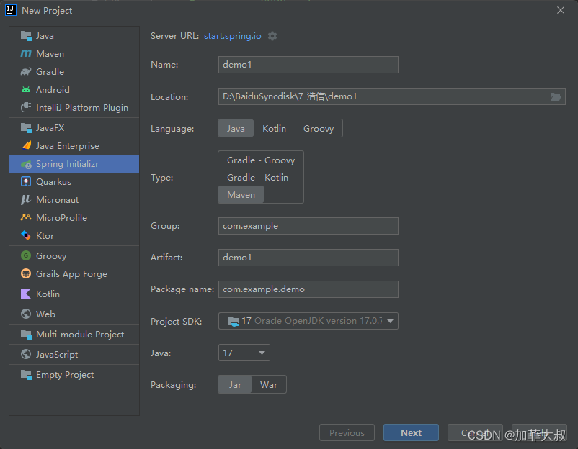This screenshot has height=449, width=578.
Task: Click into the Location path field
Action: pyautogui.click(x=383, y=96)
